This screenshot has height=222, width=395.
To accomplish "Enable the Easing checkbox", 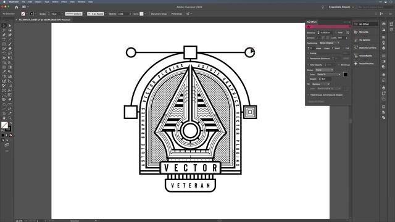I will pos(308,54).
